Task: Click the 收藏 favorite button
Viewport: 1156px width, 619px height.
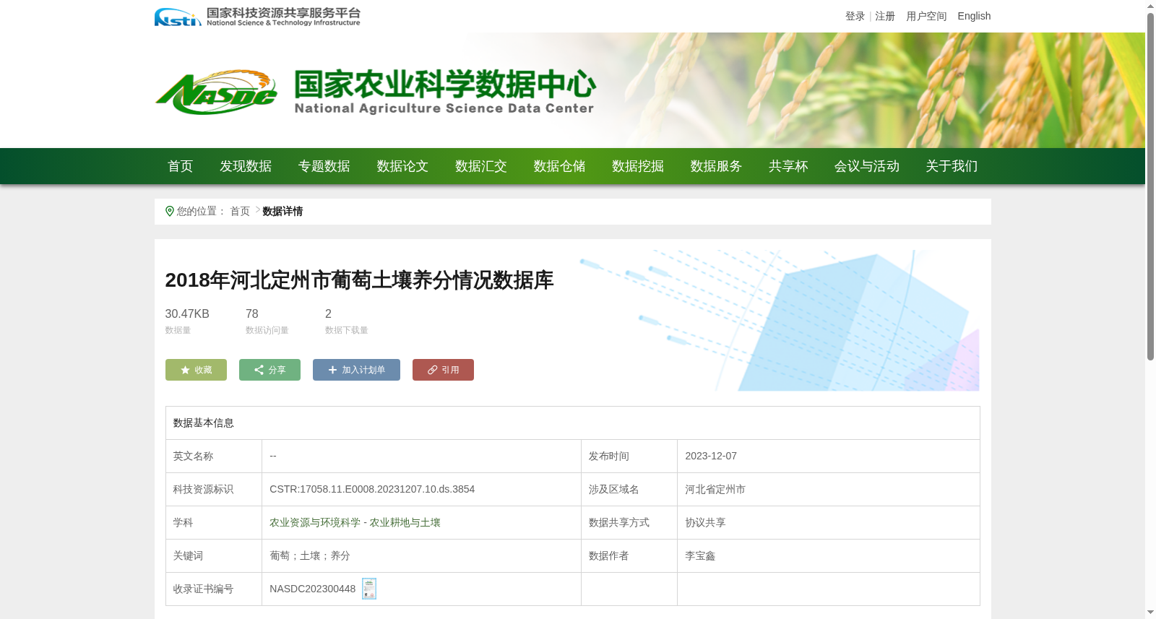Action: (196, 370)
